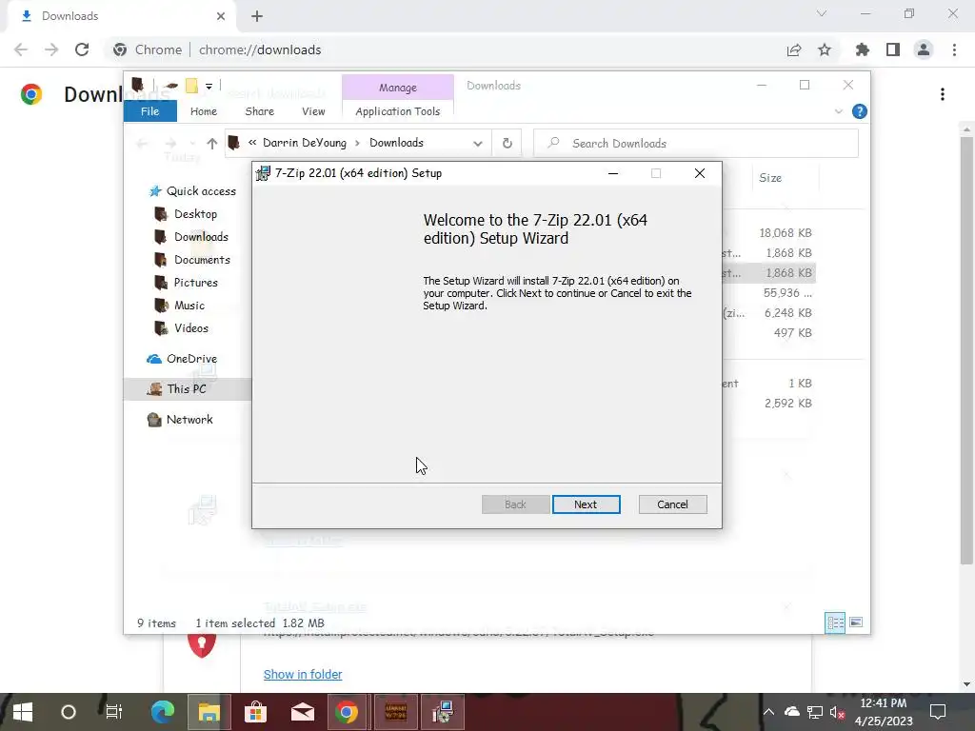
Task: Launch Microsoft Edge from the taskbar
Action: [x=162, y=712]
